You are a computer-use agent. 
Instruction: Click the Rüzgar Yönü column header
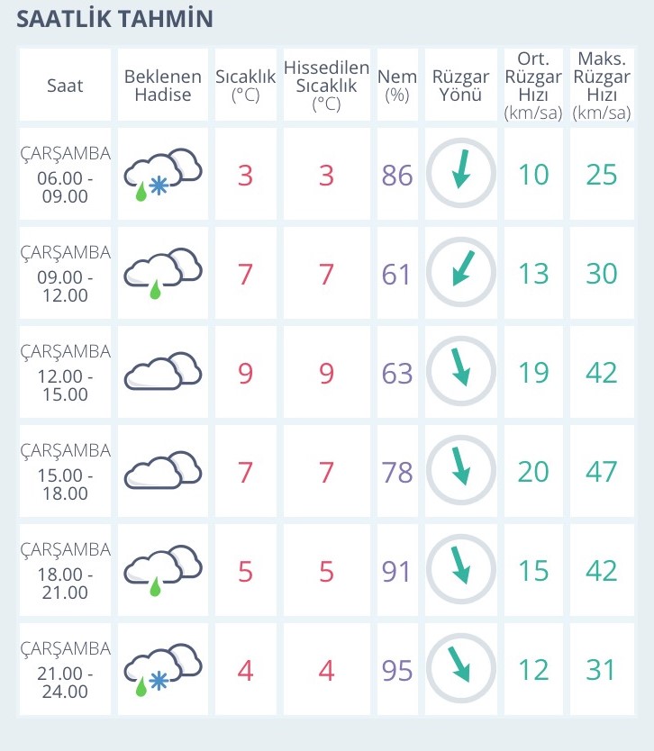point(461,86)
